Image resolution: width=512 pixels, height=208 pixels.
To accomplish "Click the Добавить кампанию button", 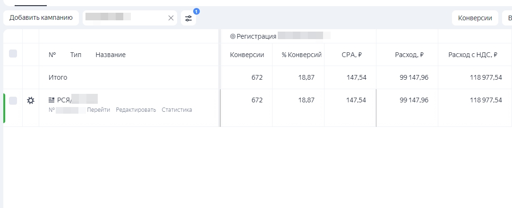I will tap(41, 18).
